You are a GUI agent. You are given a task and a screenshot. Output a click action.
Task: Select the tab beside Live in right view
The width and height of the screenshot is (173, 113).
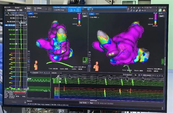pos(97,14)
